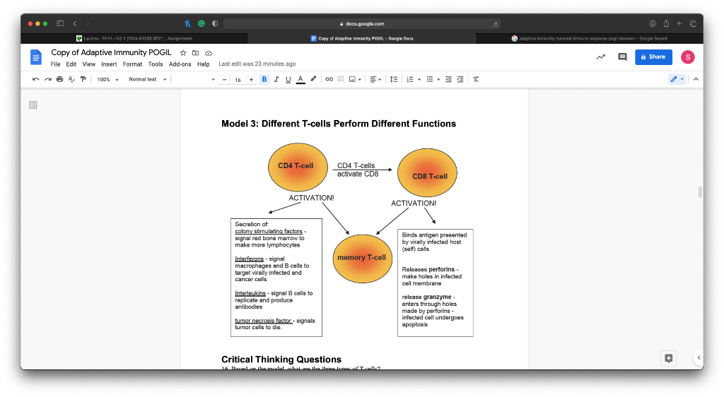The image size is (724, 397).
Task: Click the spell check icon
Action: pyautogui.click(x=71, y=79)
